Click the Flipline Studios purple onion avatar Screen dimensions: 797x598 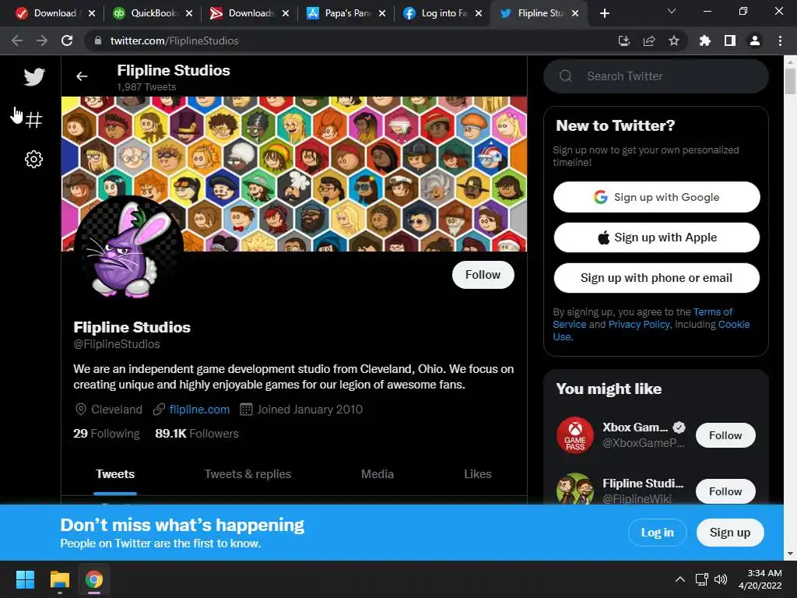coord(127,249)
